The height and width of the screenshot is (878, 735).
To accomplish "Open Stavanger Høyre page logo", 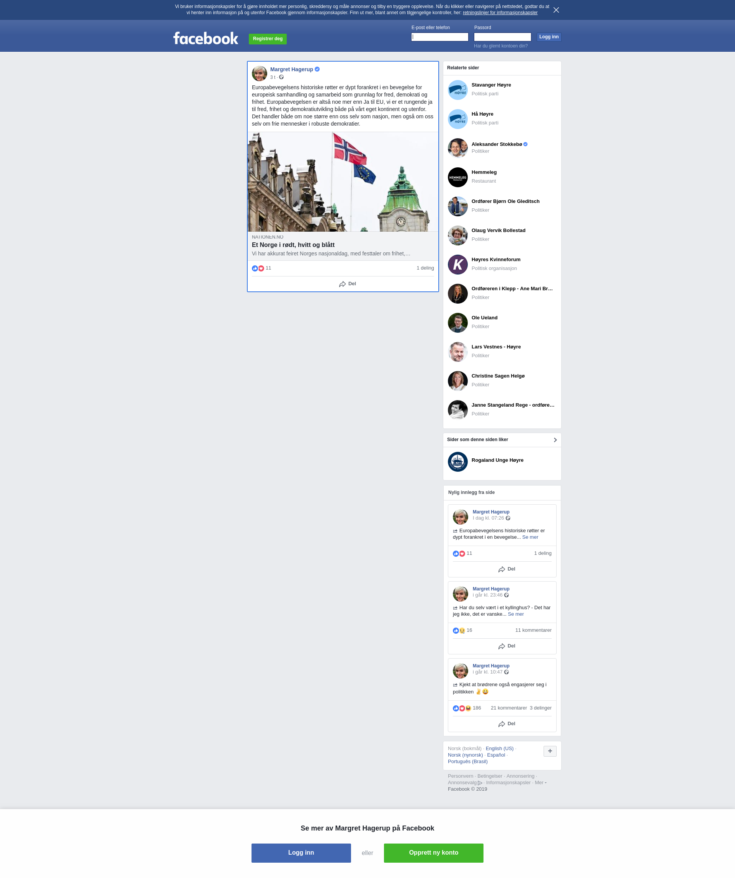I will (x=458, y=90).
